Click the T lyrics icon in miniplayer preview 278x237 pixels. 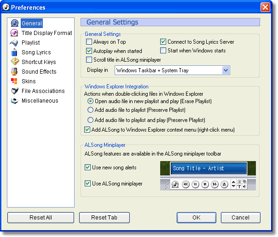tap(239, 186)
